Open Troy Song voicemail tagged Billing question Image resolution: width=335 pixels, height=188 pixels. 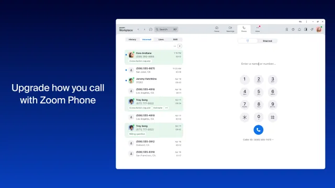click(154, 130)
